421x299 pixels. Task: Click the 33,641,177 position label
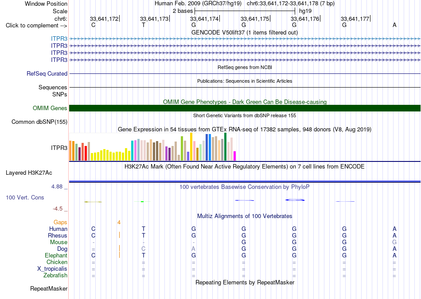point(355,19)
